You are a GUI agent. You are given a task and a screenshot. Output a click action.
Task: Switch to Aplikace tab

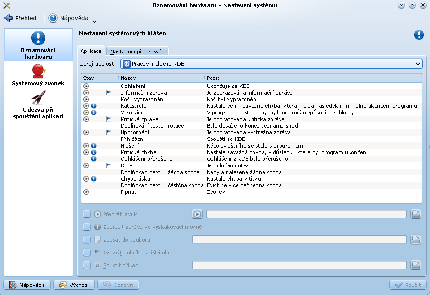pos(91,51)
